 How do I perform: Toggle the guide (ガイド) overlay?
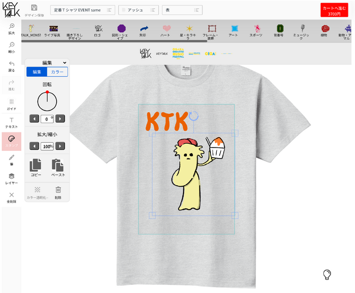tap(11, 104)
